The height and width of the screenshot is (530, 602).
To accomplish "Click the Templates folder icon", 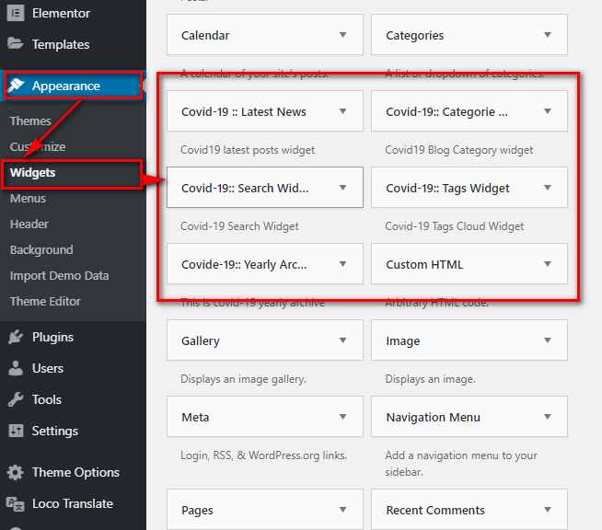I will pyautogui.click(x=16, y=43).
